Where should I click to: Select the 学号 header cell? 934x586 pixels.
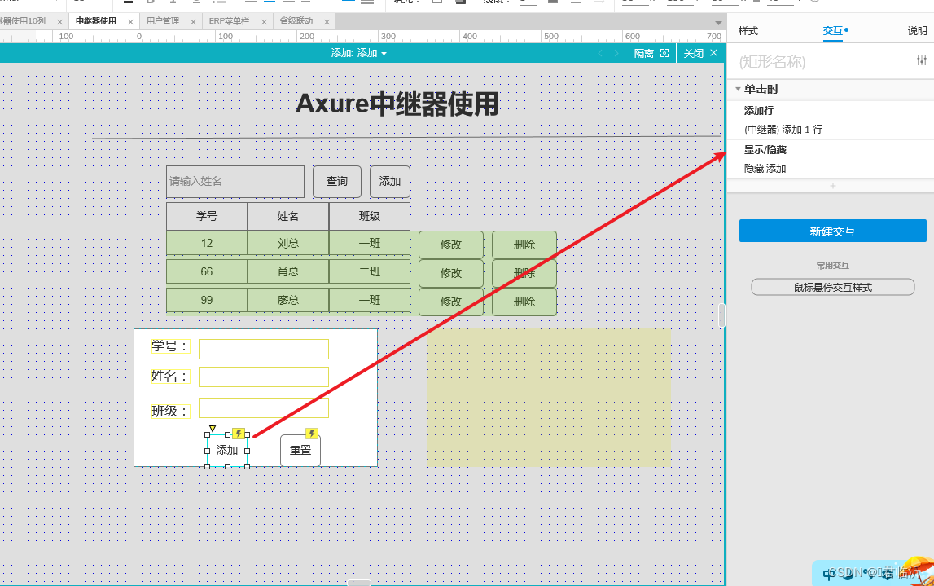click(207, 217)
